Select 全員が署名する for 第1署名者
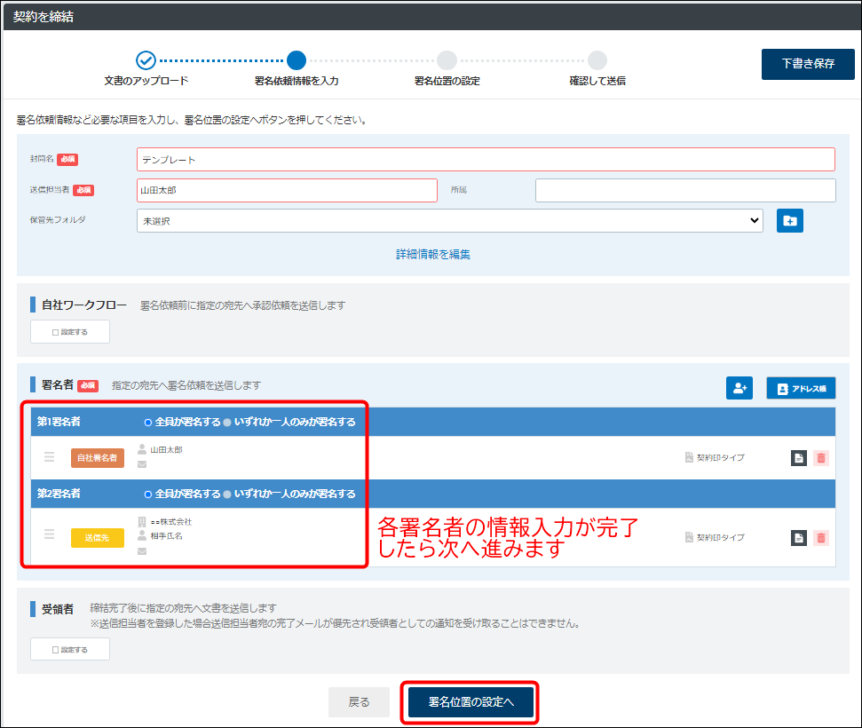The height and width of the screenshot is (728, 862). [x=148, y=423]
